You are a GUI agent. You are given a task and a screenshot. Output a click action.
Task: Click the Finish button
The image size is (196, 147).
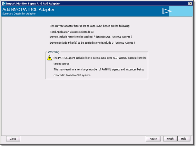[x=170, y=139]
